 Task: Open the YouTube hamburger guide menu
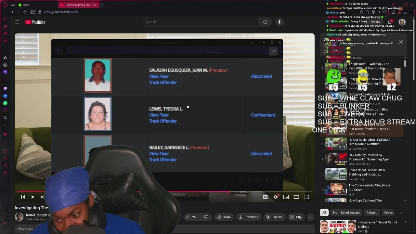(17, 22)
